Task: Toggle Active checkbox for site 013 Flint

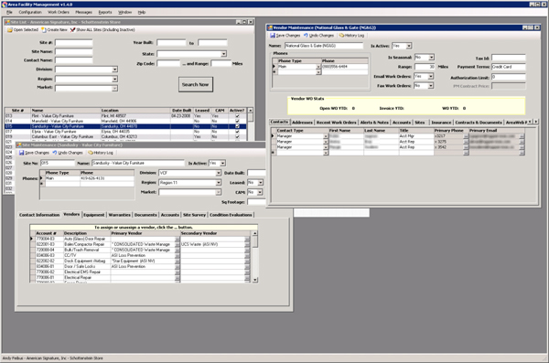Action: tap(237, 116)
